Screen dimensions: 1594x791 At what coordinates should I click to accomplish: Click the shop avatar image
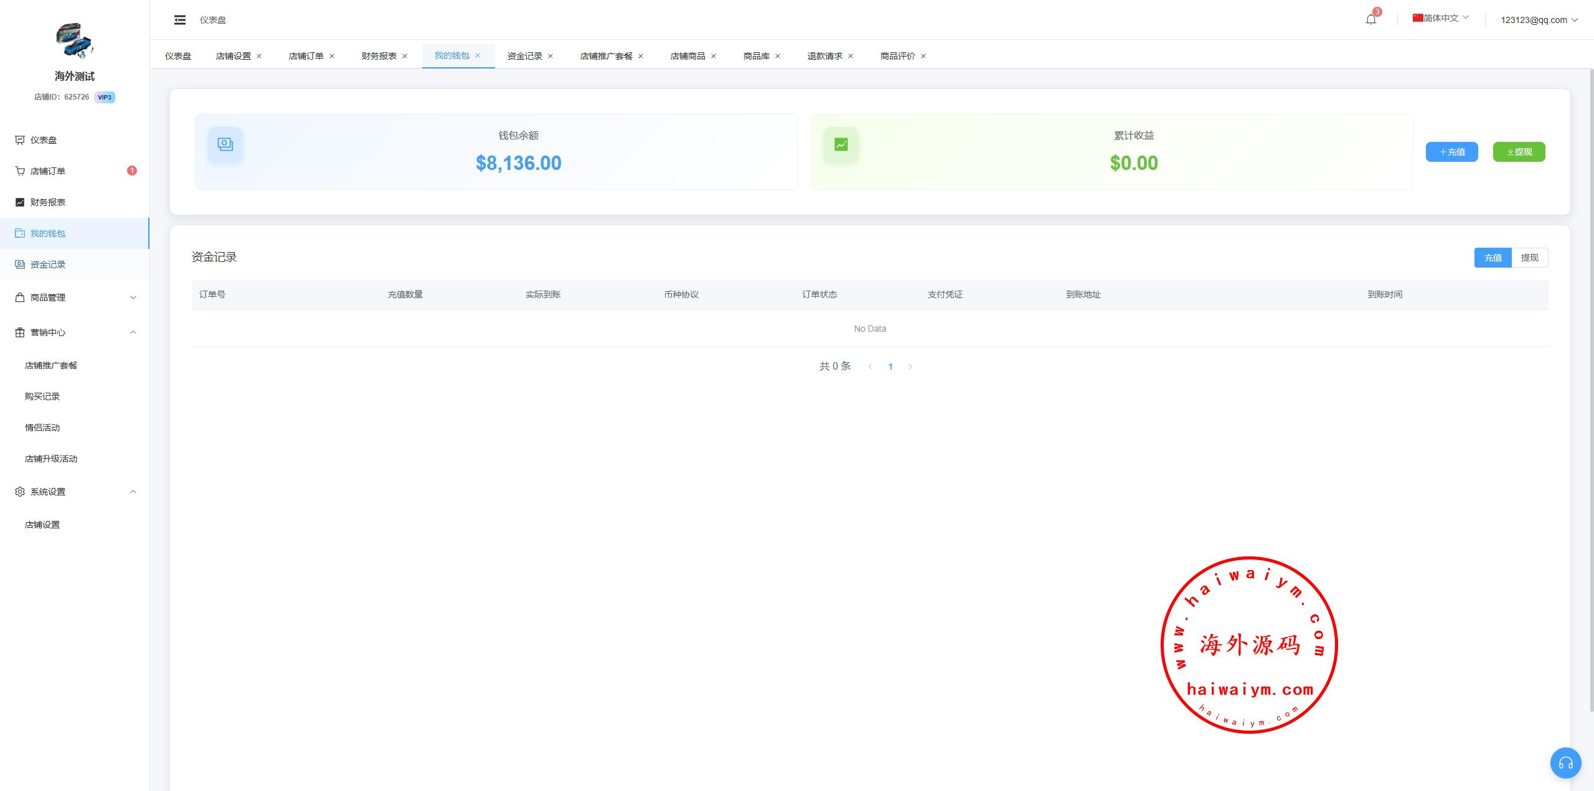tap(74, 40)
